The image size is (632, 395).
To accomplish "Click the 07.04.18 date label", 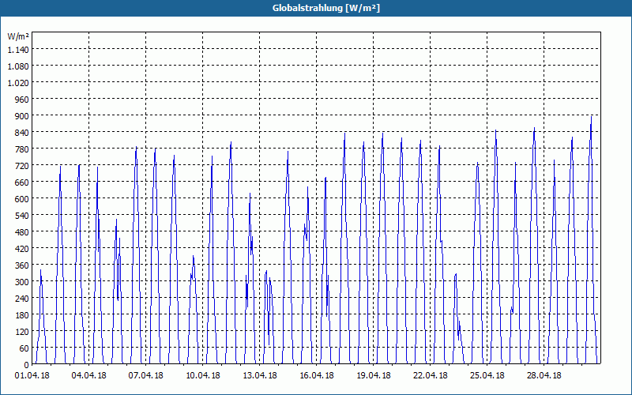I will click(x=145, y=376).
